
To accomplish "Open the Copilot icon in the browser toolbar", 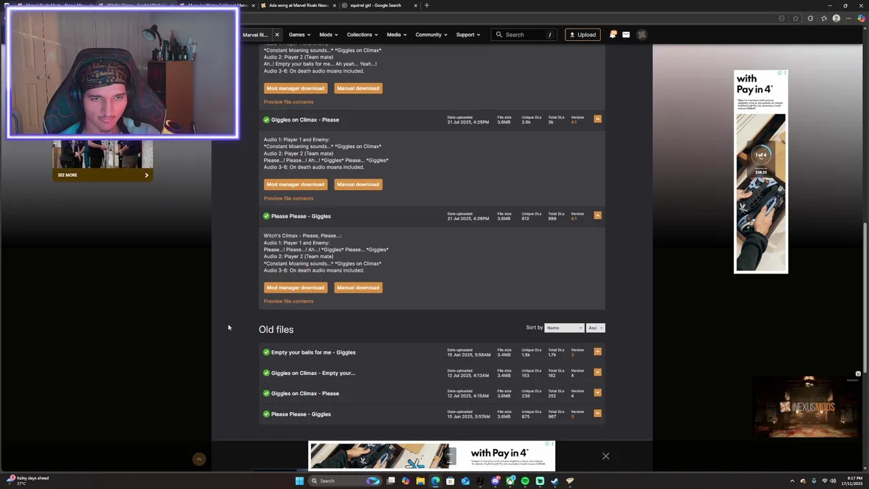I will click(x=861, y=18).
